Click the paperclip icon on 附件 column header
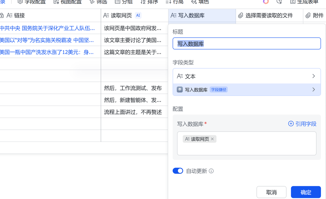Screen dimensions: 326x199 pos(308,15)
